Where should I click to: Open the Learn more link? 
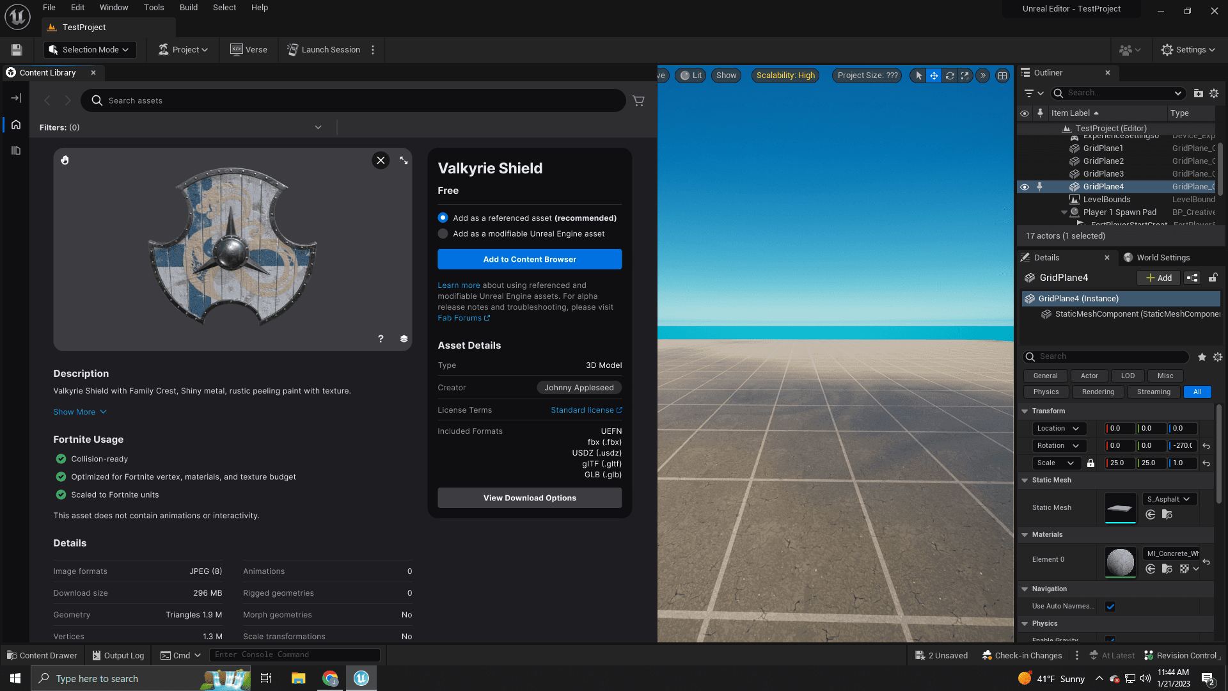tap(459, 285)
